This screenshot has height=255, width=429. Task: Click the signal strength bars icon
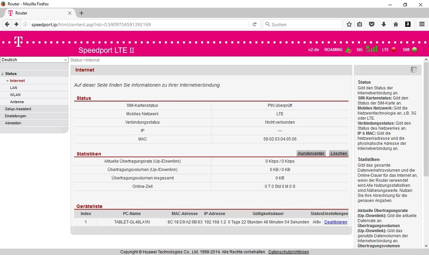click(371, 49)
